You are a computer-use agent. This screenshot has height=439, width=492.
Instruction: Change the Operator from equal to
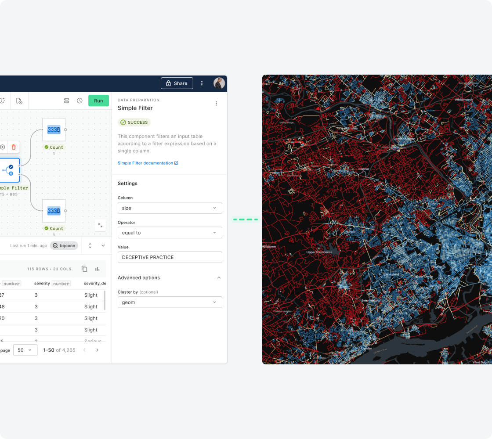(x=170, y=232)
